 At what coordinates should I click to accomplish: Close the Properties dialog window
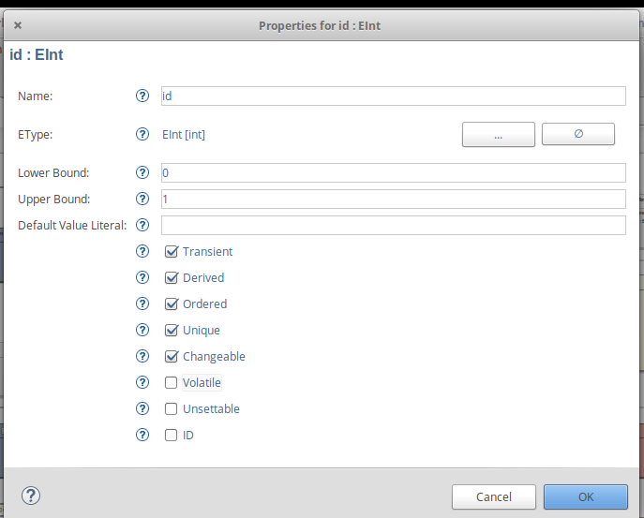point(18,25)
